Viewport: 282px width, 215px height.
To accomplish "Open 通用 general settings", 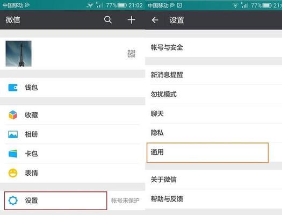I will pyautogui.click(x=213, y=153).
